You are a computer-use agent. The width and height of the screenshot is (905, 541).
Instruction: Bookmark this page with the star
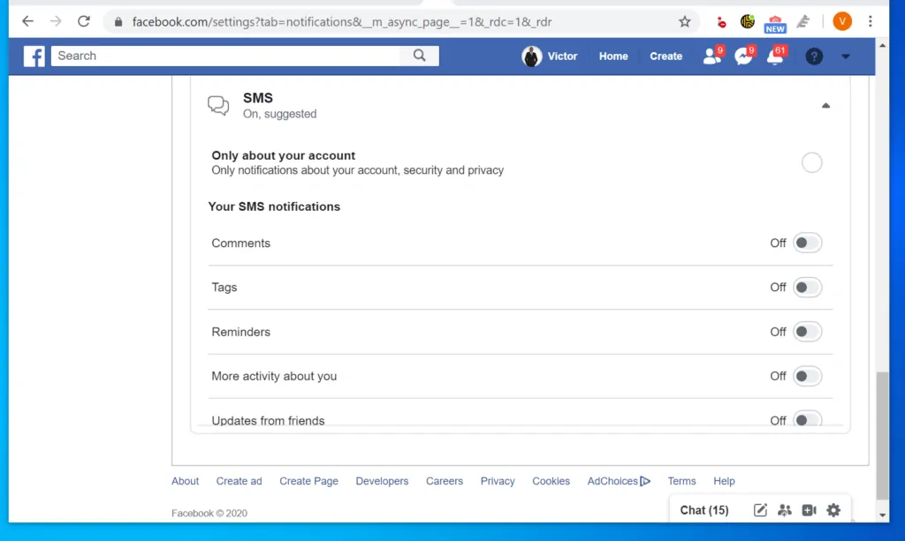pos(685,22)
